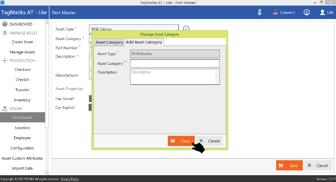The image size is (336, 182).
Task: Click the Admin section person icon
Action: tap(5, 109)
